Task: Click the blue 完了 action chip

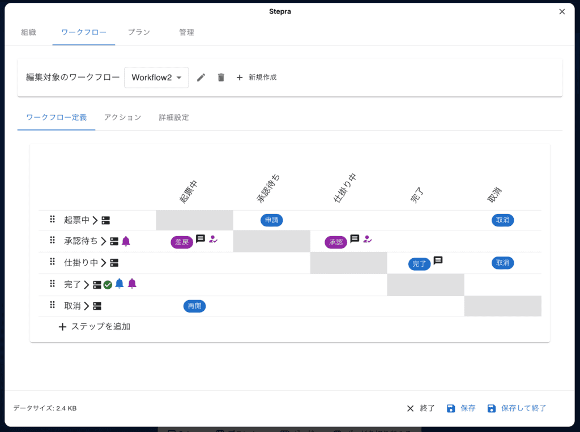Action: pos(419,264)
